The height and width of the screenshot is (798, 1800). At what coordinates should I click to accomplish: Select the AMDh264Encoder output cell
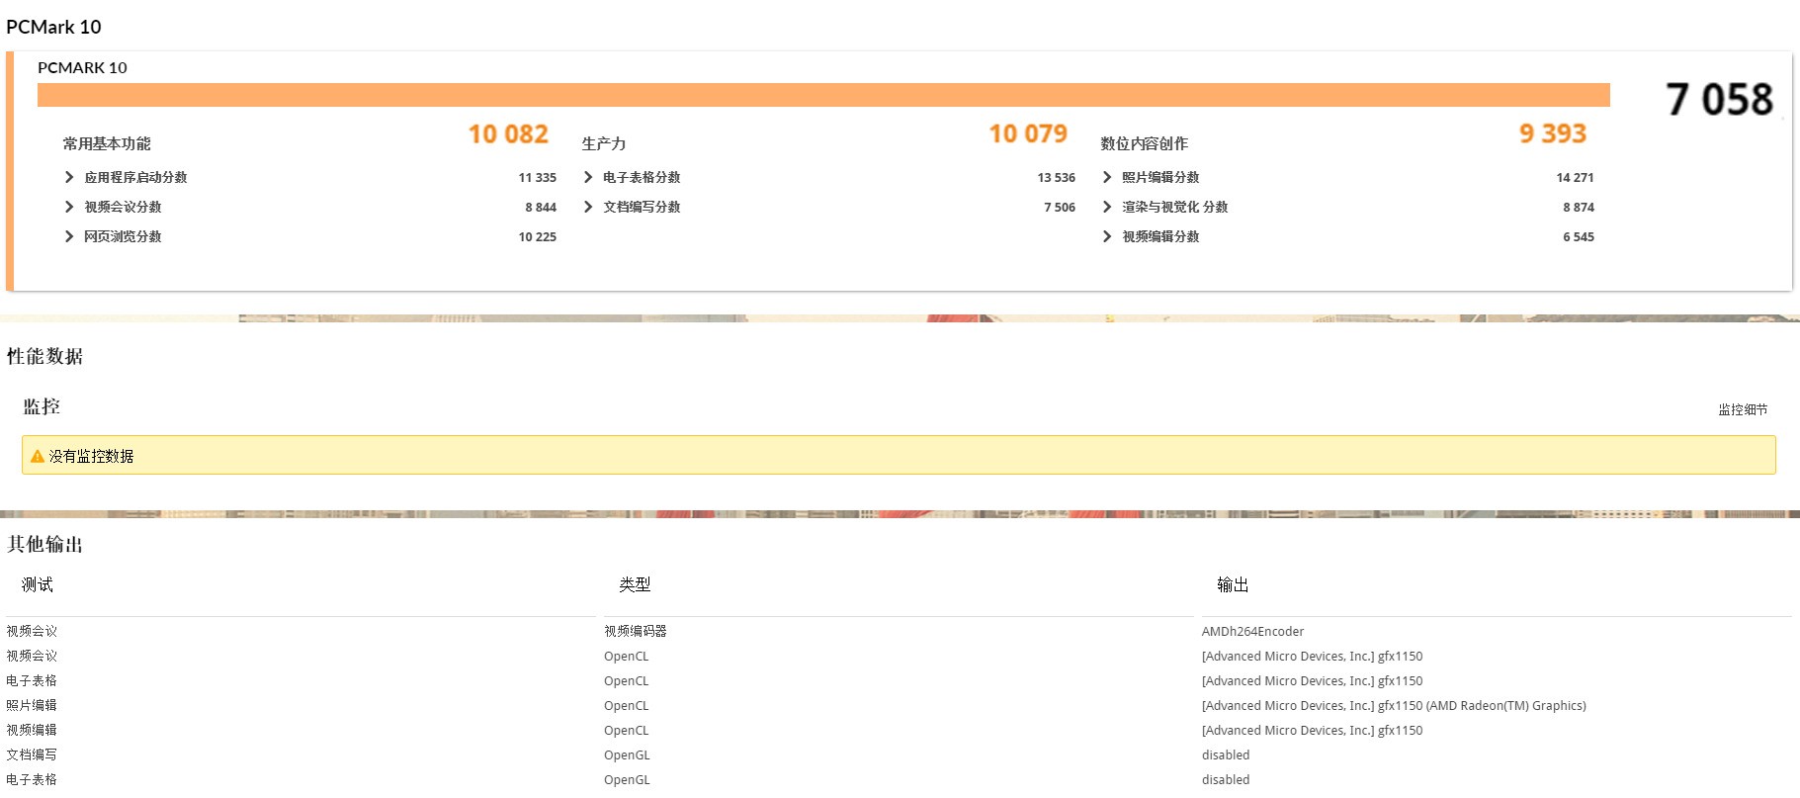pyautogui.click(x=1252, y=631)
